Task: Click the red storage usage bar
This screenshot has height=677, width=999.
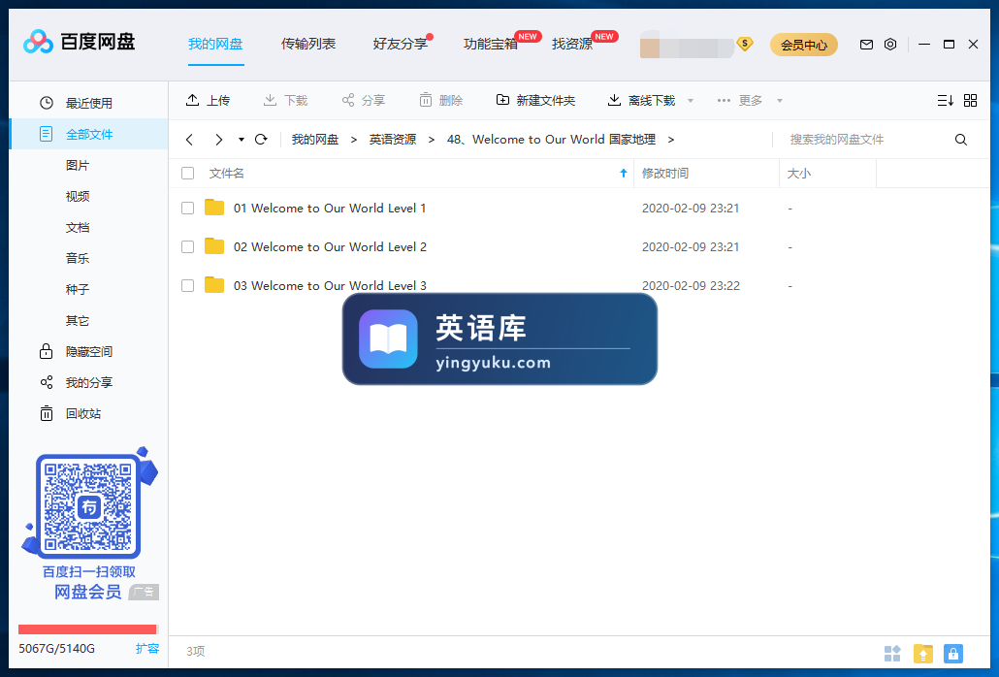Action: 87,629
